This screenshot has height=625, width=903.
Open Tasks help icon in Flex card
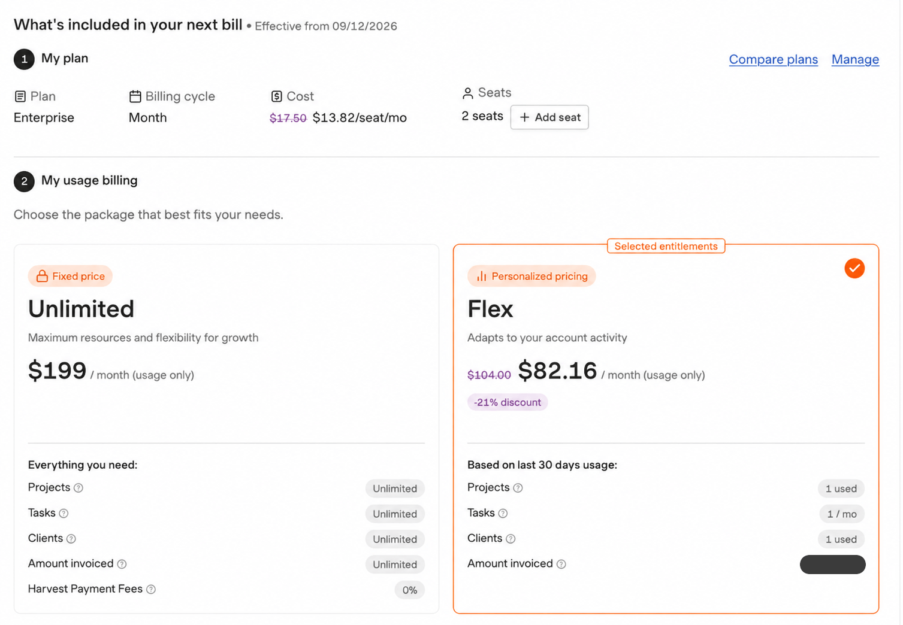(503, 513)
